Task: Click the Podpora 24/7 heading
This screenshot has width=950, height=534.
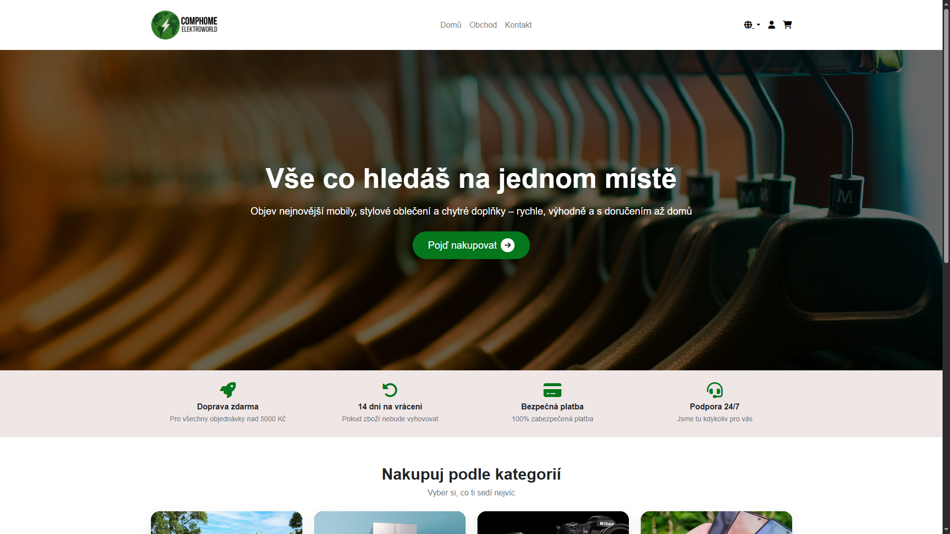Action: point(714,406)
